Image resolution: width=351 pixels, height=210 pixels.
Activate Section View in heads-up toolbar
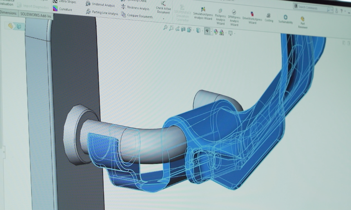(183, 29)
